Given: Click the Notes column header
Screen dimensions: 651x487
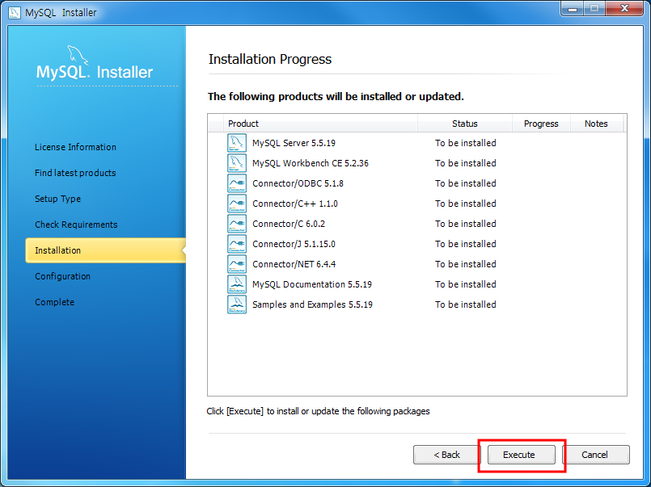Looking at the screenshot, I should click(596, 124).
